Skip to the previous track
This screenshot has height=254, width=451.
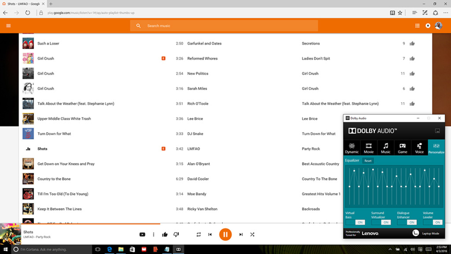point(210,234)
